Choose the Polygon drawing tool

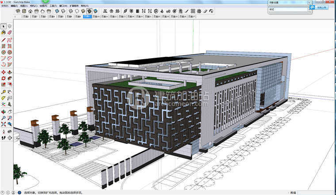(x=10, y=52)
